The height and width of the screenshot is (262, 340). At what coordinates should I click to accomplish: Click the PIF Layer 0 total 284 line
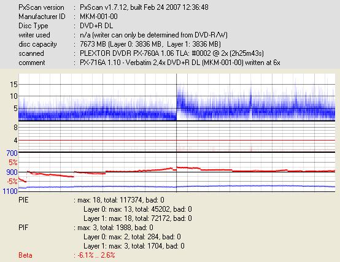click(133, 237)
